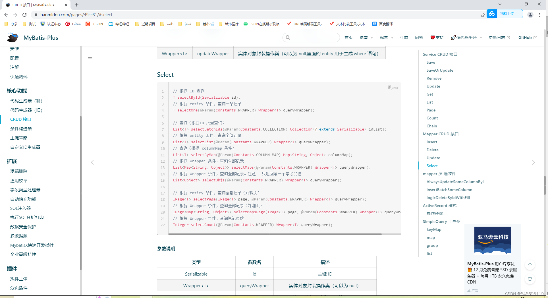Click the back-to-top arrow button

530,265
